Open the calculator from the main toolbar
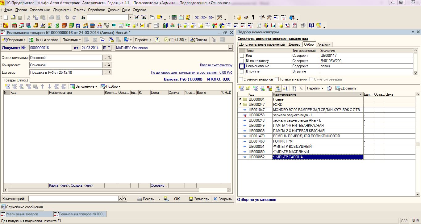 coord(174,17)
